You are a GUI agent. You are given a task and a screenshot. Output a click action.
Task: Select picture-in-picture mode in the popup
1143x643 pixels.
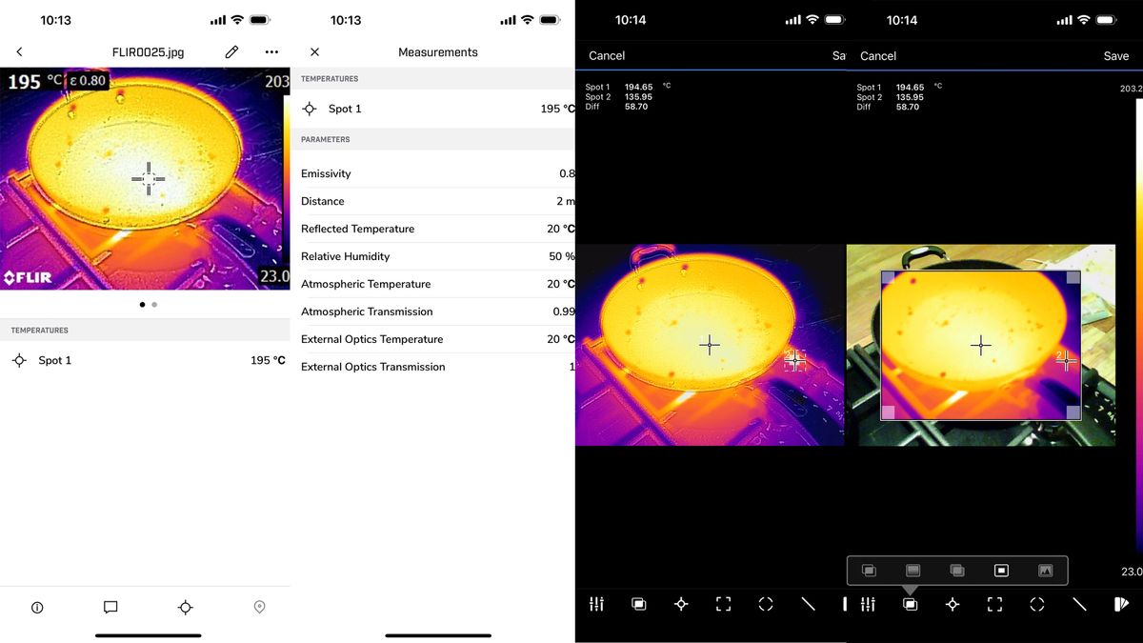pos(1000,570)
